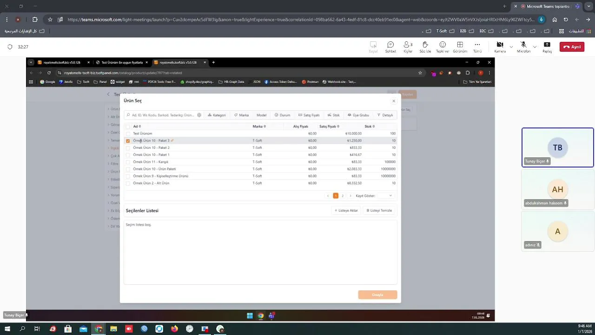595x335 pixels.
Task: Toggle the Kamera camera icon
Action: (x=500, y=47)
